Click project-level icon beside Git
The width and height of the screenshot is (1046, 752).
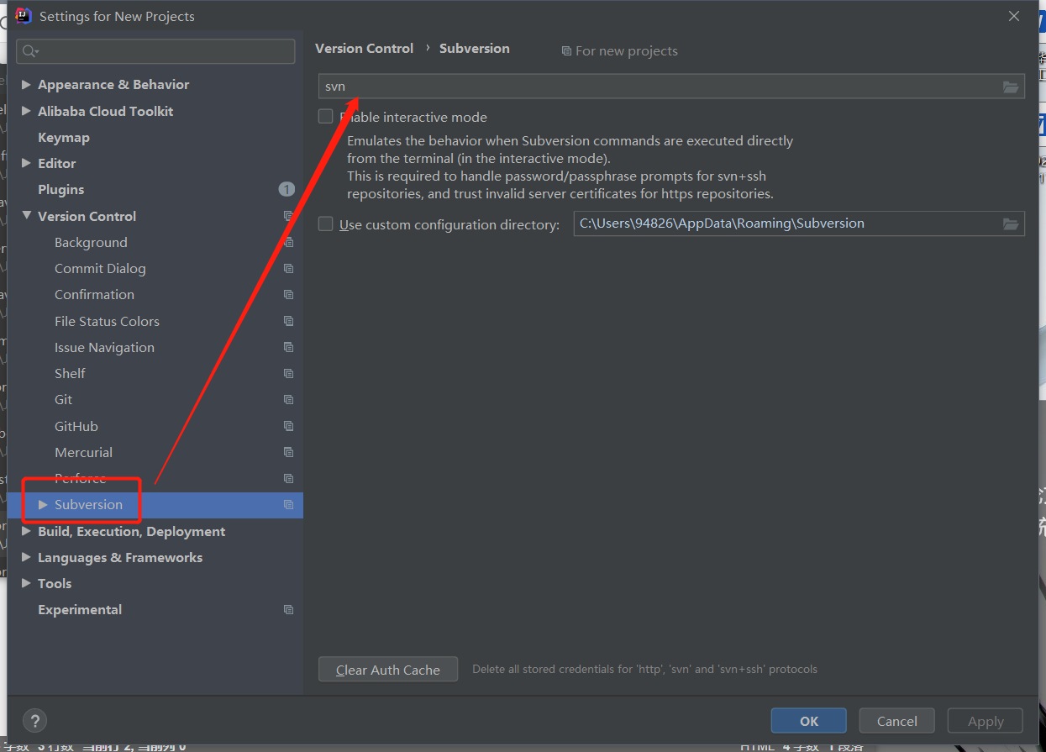click(288, 399)
